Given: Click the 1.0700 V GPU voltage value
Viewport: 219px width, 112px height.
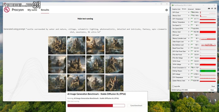Looking at the screenshot, I should click(195, 74).
